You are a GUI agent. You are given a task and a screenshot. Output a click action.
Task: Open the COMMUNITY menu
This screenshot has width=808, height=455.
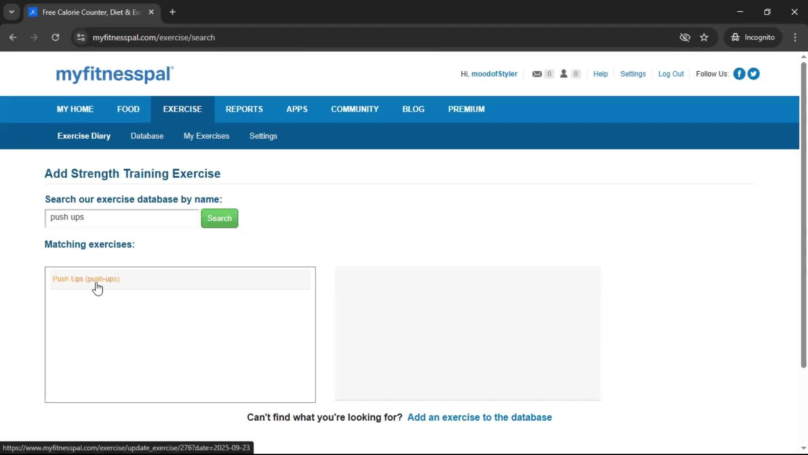click(355, 109)
